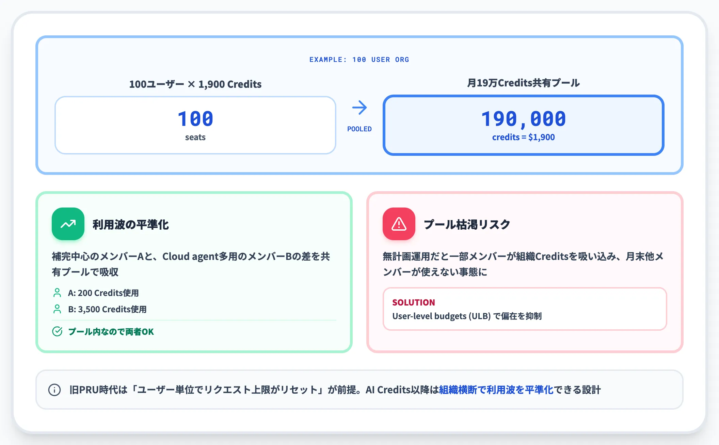The width and height of the screenshot is (719, 445).
Task: Click the paragraph starting 補完中心のメンバーA
Action: (x=191, y=264)
